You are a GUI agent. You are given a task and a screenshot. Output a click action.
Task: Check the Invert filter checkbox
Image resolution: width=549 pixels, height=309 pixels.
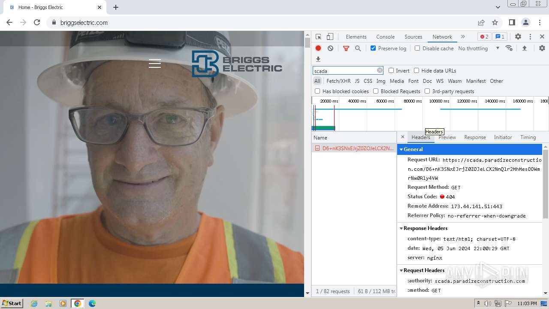(391, 71)
